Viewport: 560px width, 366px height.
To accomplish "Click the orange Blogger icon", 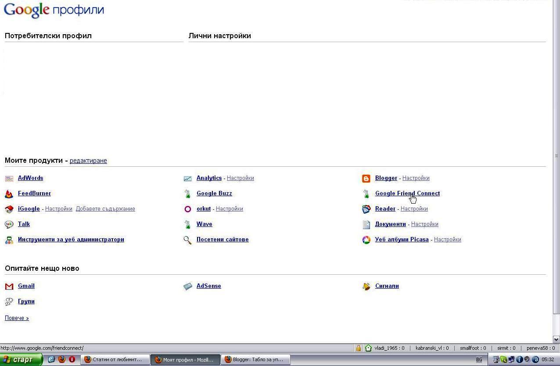I will coord(366,178).
